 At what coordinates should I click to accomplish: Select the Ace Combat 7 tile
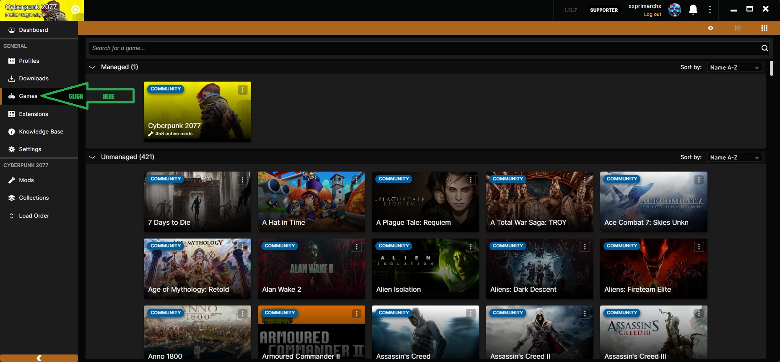coord(654,202)
